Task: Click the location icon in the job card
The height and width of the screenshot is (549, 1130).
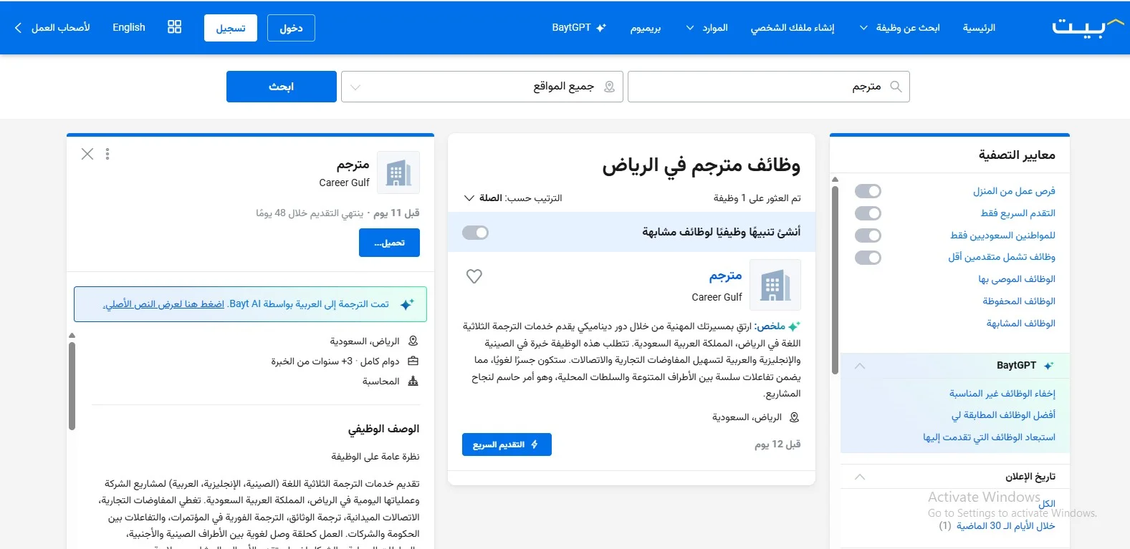Action: 794,417
